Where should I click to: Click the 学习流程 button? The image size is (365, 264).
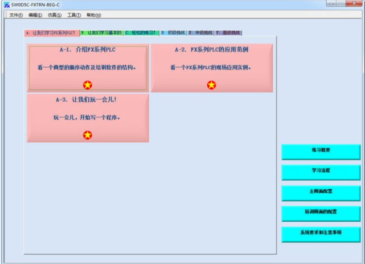click(x=321, y=172)
